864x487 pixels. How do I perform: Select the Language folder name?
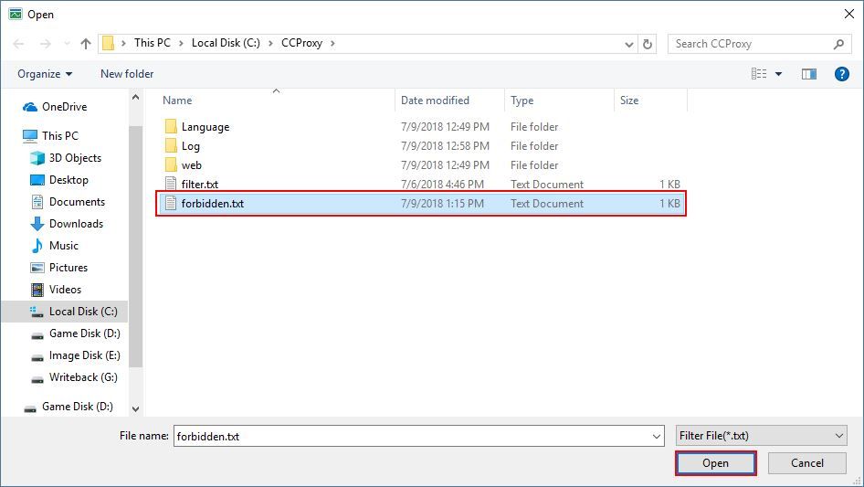pos(205,127)
